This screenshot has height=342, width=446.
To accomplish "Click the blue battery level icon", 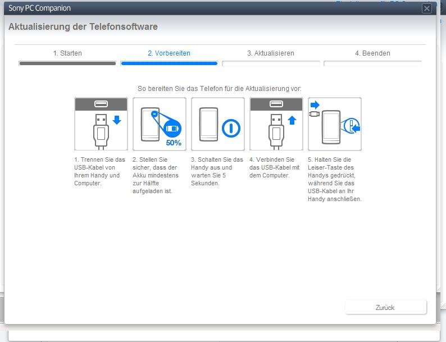I will click(172, 129).
